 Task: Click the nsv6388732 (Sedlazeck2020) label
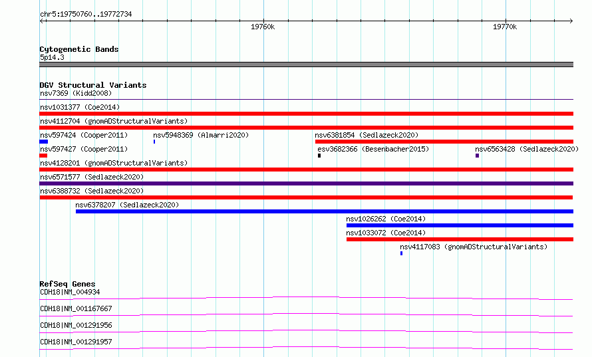(92, 191)
